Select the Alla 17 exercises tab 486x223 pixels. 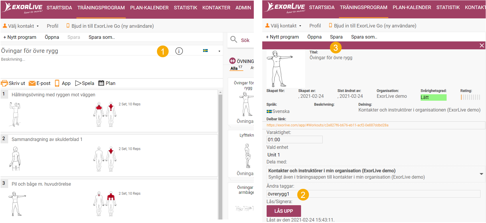click(236, 68)
